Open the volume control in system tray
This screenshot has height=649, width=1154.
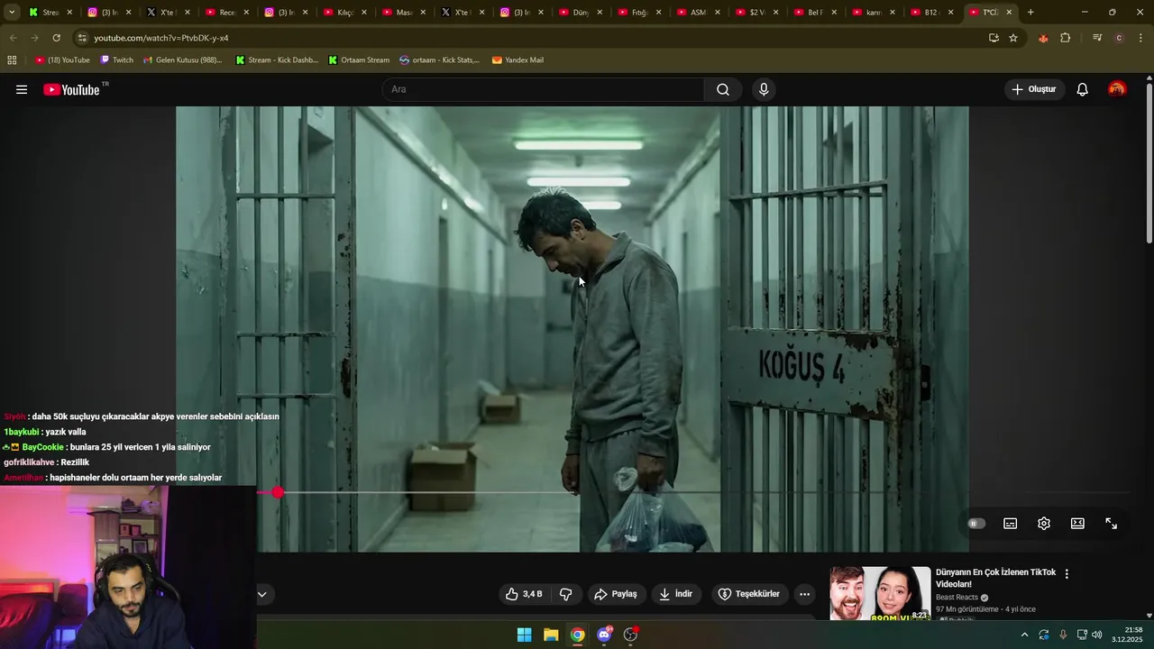[x=1097, y=635]
